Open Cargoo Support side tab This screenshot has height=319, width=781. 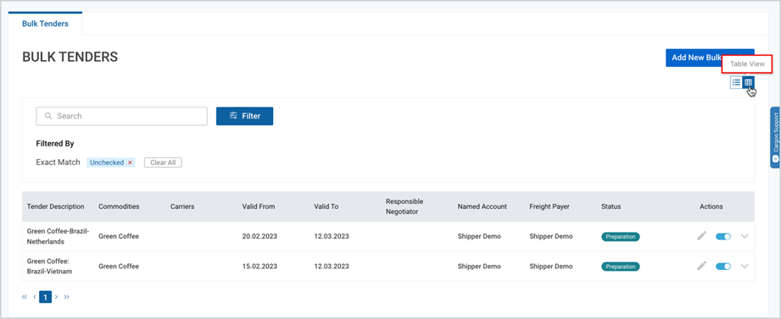point(776,138)
